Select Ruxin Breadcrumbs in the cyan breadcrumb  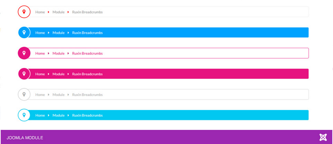[x=87, y=115]
